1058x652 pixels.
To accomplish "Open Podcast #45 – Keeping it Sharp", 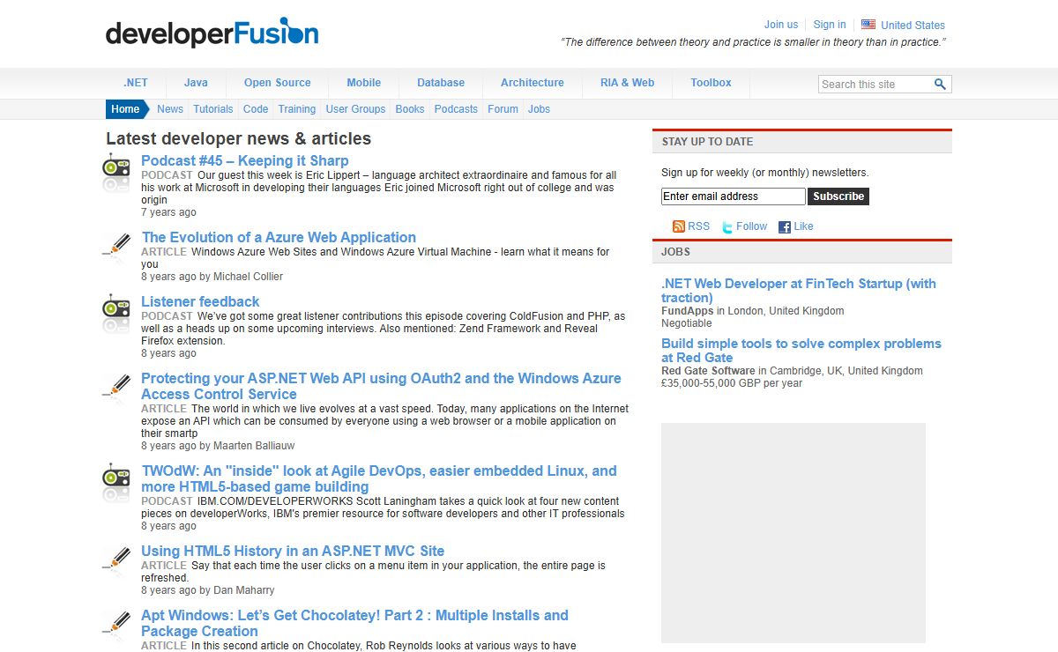I will click(245, 160).
